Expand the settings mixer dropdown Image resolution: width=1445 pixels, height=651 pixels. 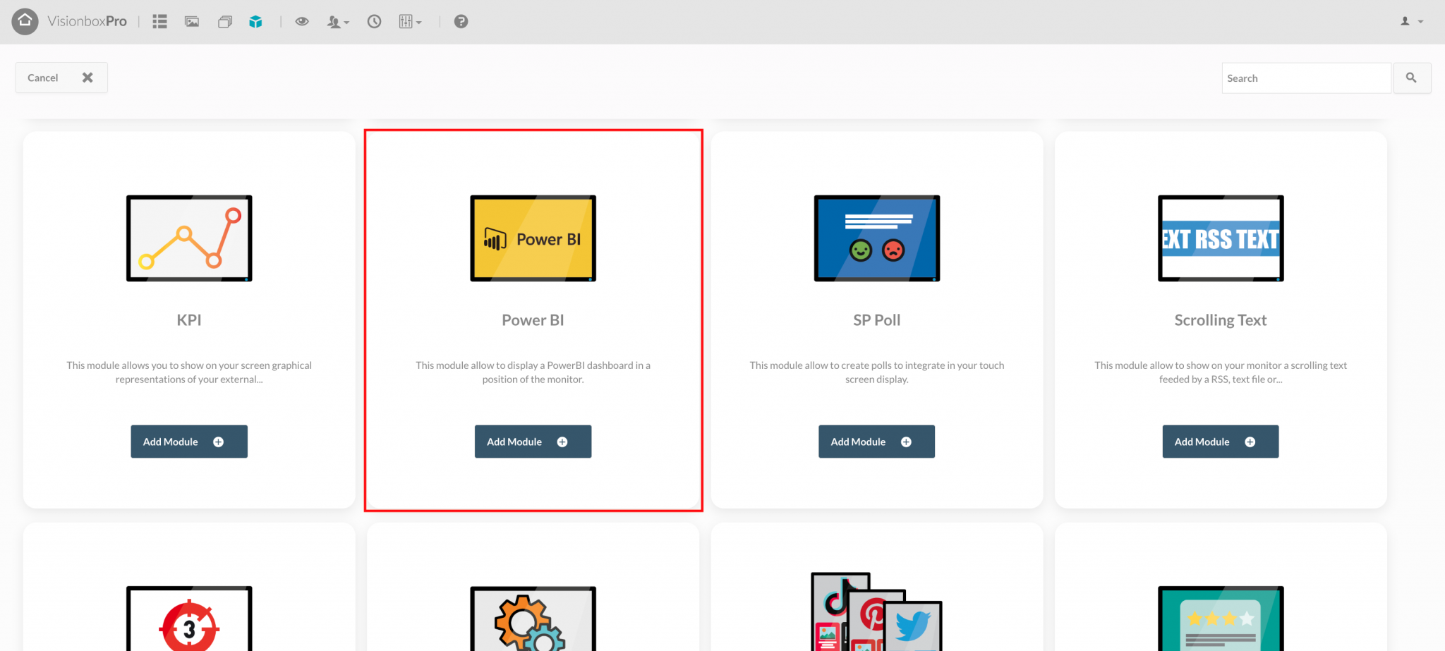(x=411, y=21)
